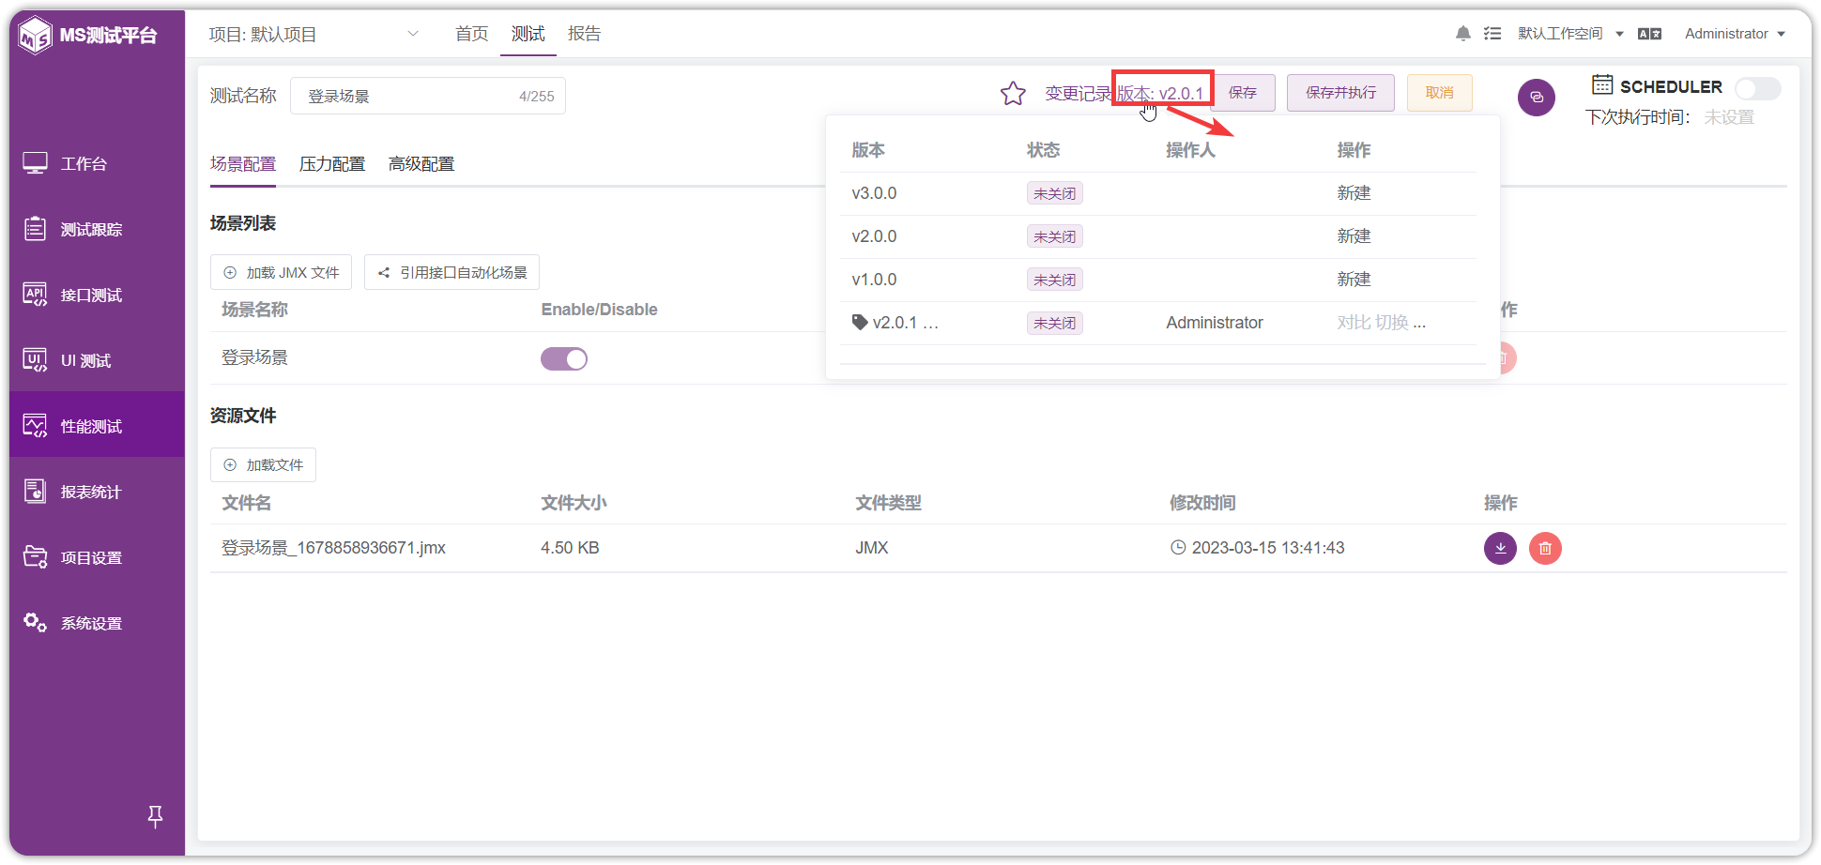Image resolution: width=1821 pixels, height=865 pixels.
Task: Click 新建 for version v1.0.0
Action: click(x=1354, y=280)
